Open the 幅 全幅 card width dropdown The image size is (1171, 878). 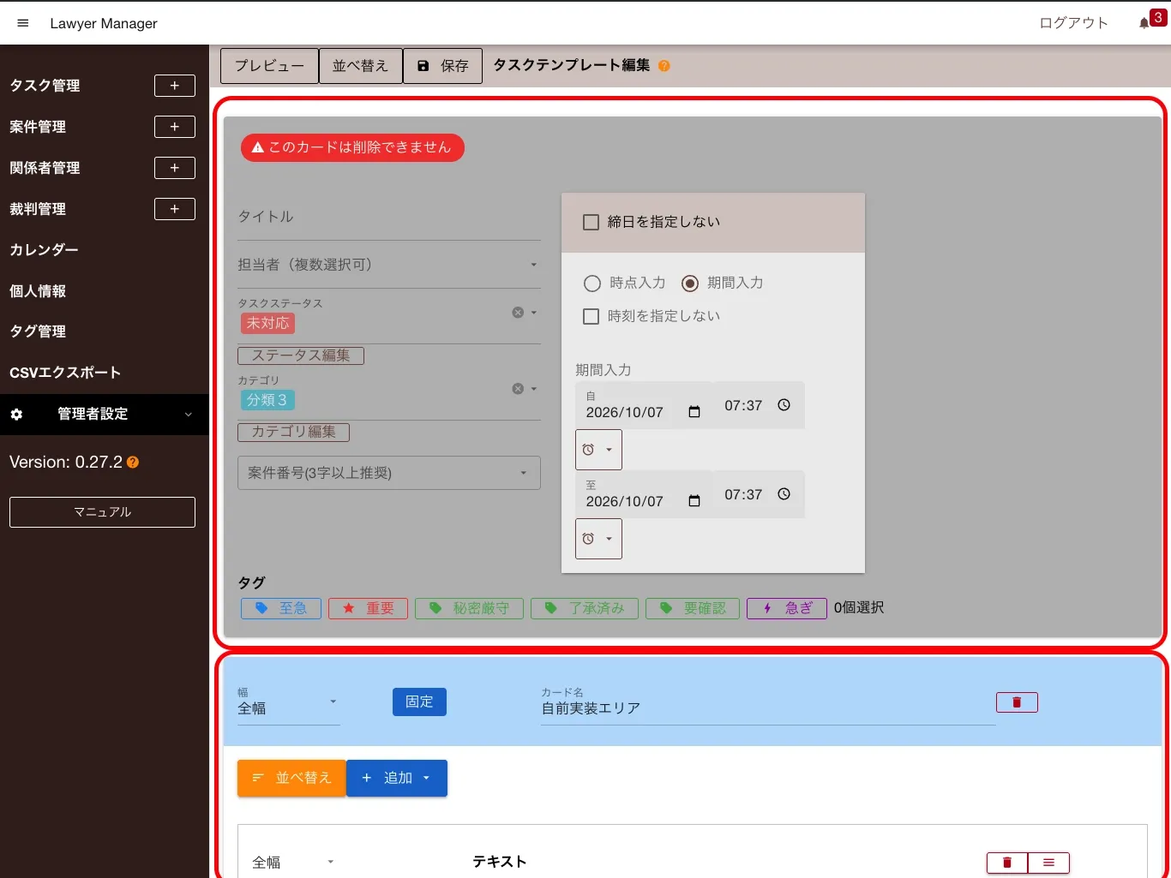[x=289, y=704]
